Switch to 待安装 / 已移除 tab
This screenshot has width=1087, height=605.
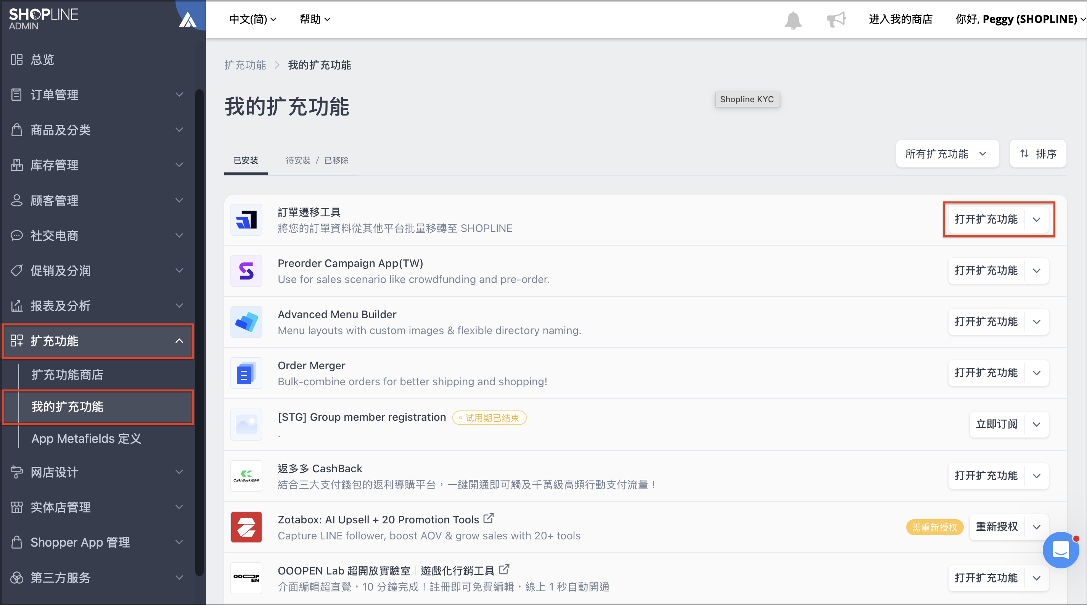tap(317, 160)
